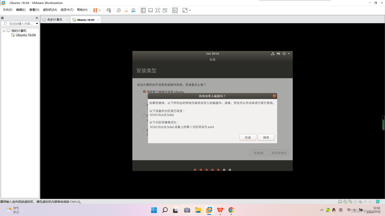Collapse the 我的计算机 tree node
Screen dimensions: 385x216
[4, 31]
